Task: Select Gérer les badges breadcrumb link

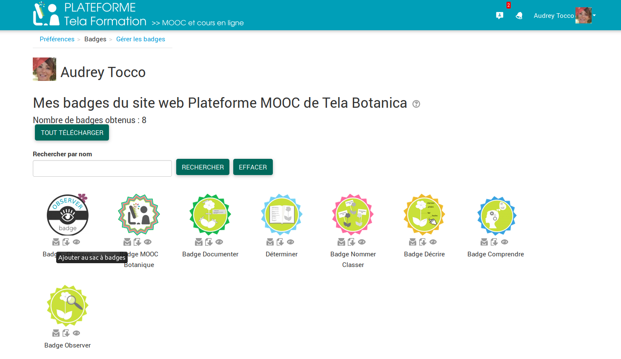Action: point(140,39)
